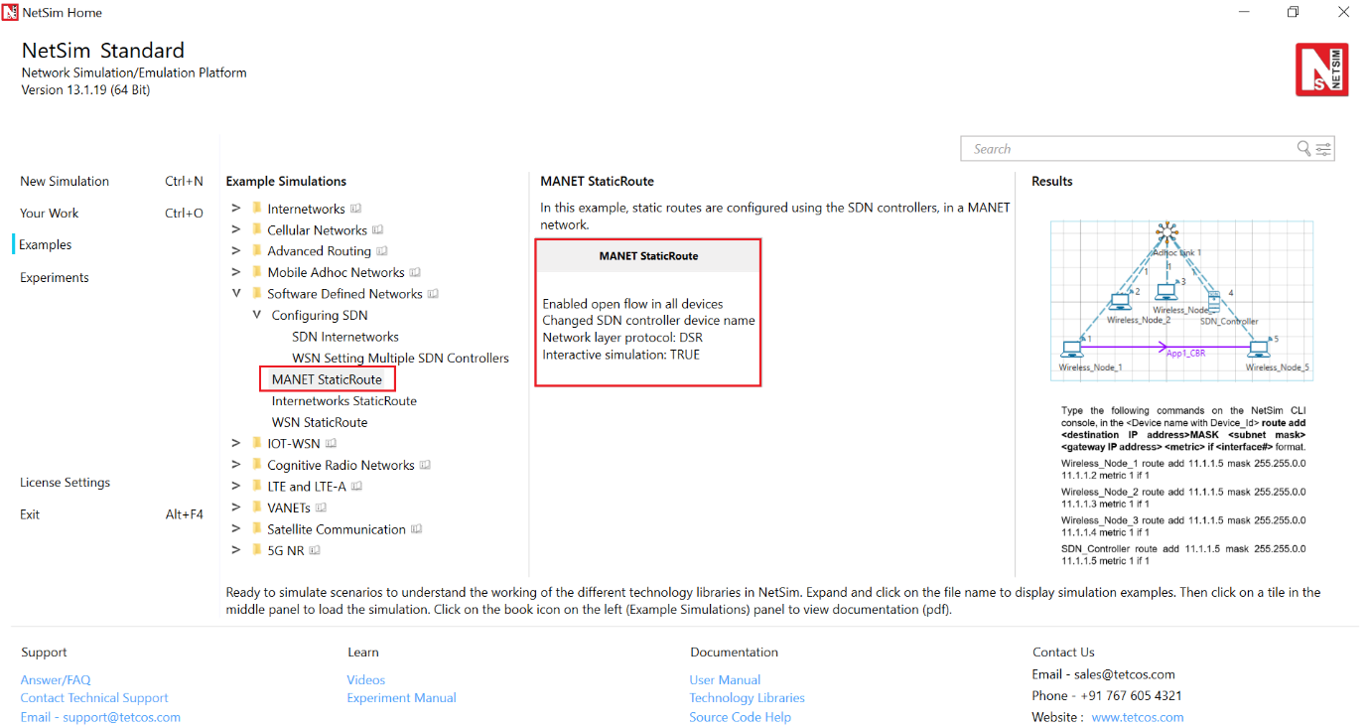
Task: Open the Videos link under Learn
Action: [366, 680]
